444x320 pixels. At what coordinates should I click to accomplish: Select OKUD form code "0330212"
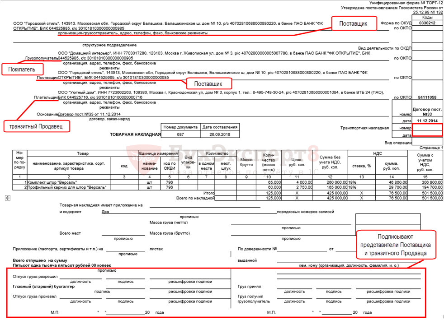427,23
